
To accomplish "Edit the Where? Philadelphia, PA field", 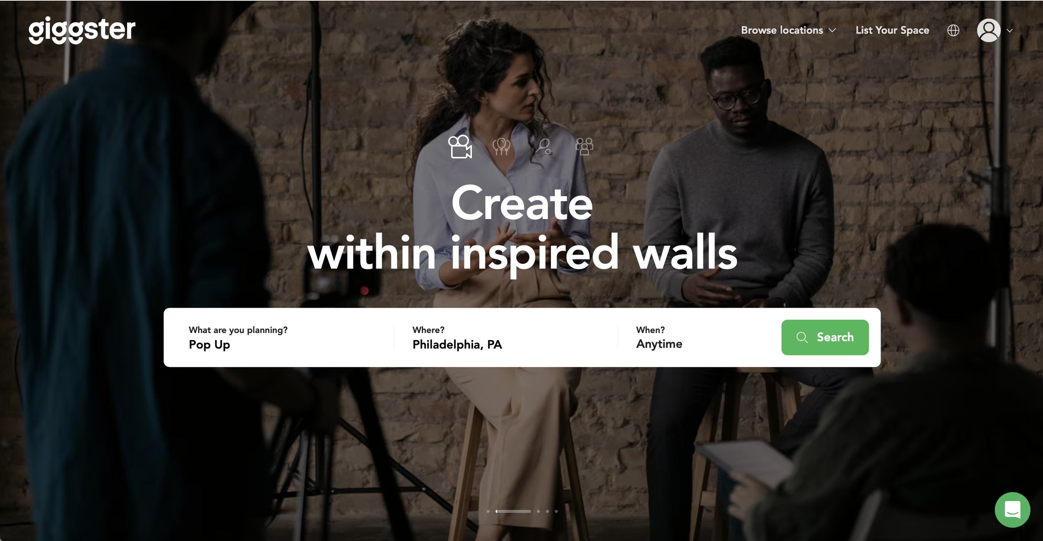I will (x=506, y=338).
